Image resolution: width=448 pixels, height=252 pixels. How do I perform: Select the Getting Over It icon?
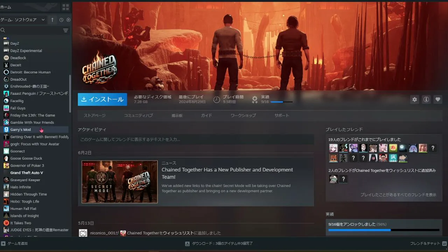(6, 137)
